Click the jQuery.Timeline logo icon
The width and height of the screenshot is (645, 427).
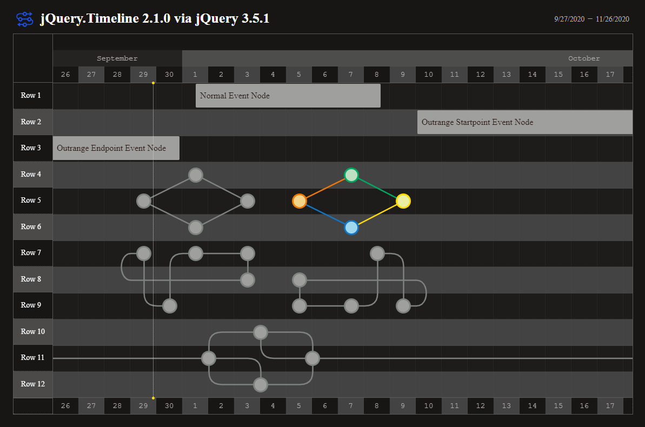[25, 19]
